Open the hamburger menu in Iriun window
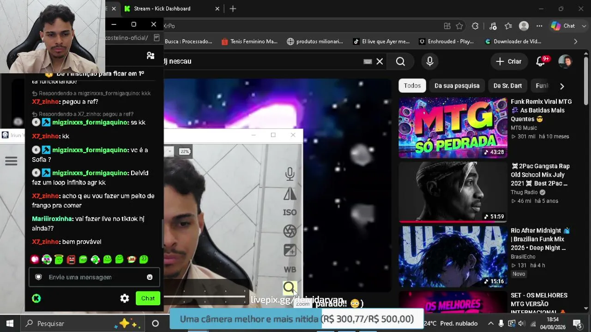This screenshot has width=591, height=332. 11,161
